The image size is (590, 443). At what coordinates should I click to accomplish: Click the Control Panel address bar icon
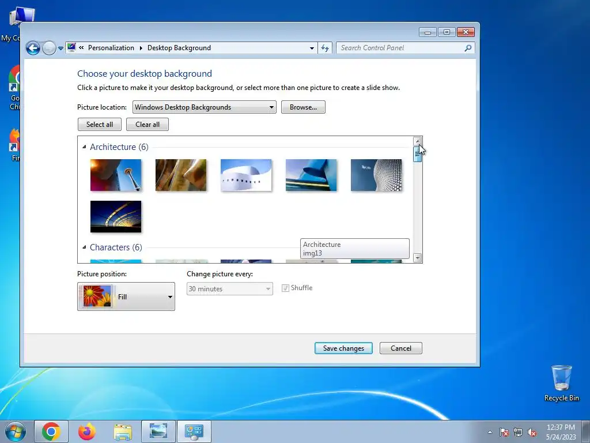pyautogui.click(x=71, y=47)
